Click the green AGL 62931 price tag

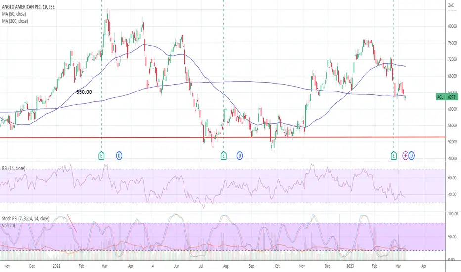point(447,97)
